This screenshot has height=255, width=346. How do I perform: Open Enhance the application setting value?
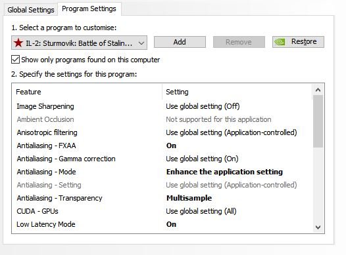point(224,172)
